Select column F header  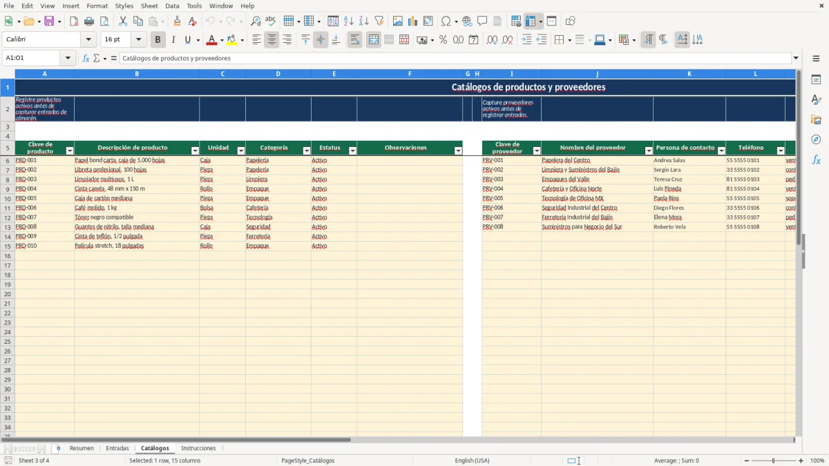coord(410,74)
